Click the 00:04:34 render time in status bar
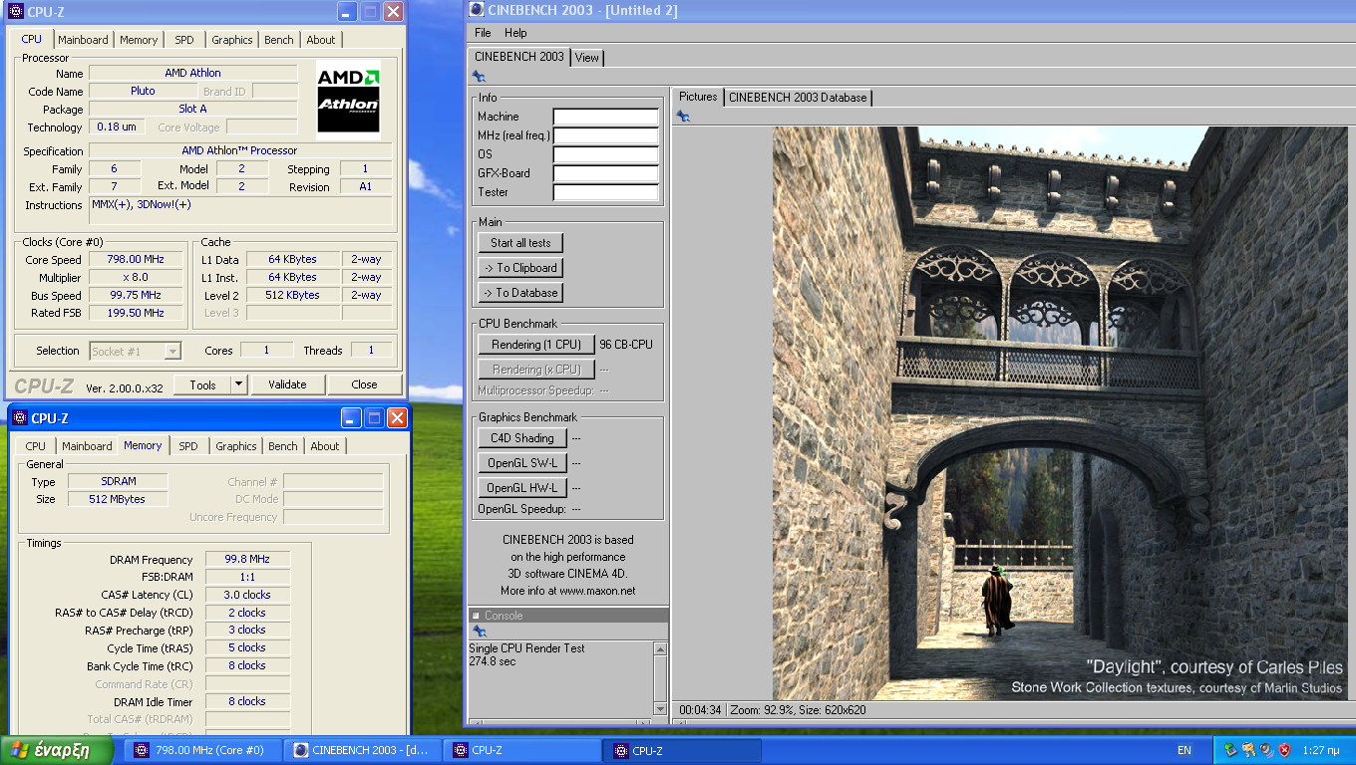Image resolution: width=1356 pixels, height=765 pixels. click(700, 710)
